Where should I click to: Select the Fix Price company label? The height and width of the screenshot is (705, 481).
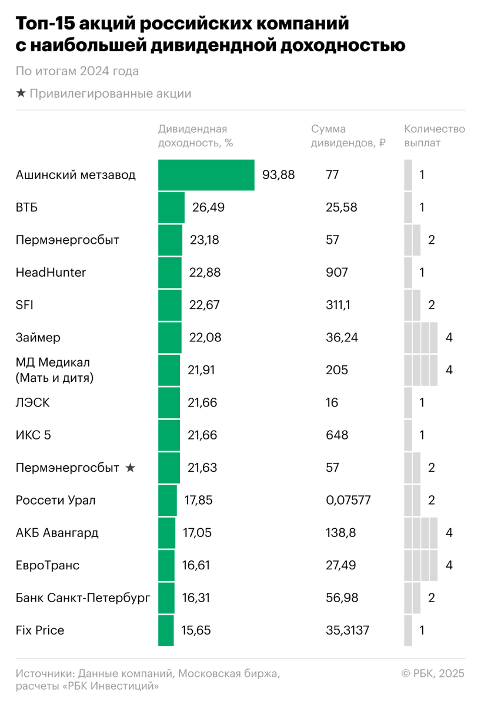point(40,630)
